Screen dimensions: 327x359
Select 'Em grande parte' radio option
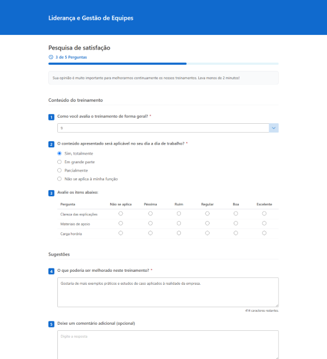click(x=60, y=162)
